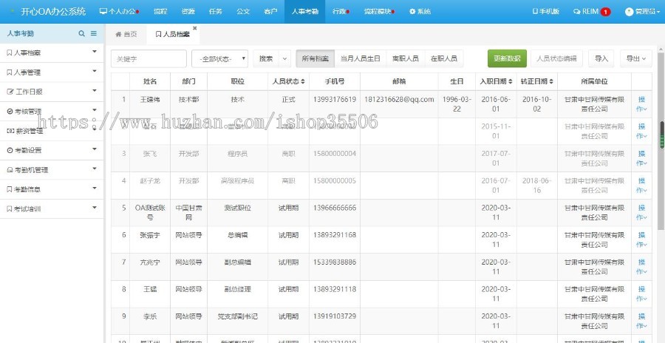Click the home icon on 首页 tab
This screenshot has width=665, height=343.
pyautogui.click(x=118, y=35)
